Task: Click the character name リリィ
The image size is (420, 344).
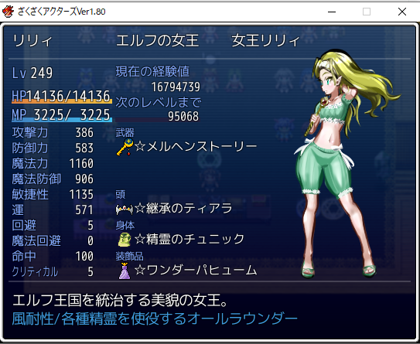Action: (32, 41)
